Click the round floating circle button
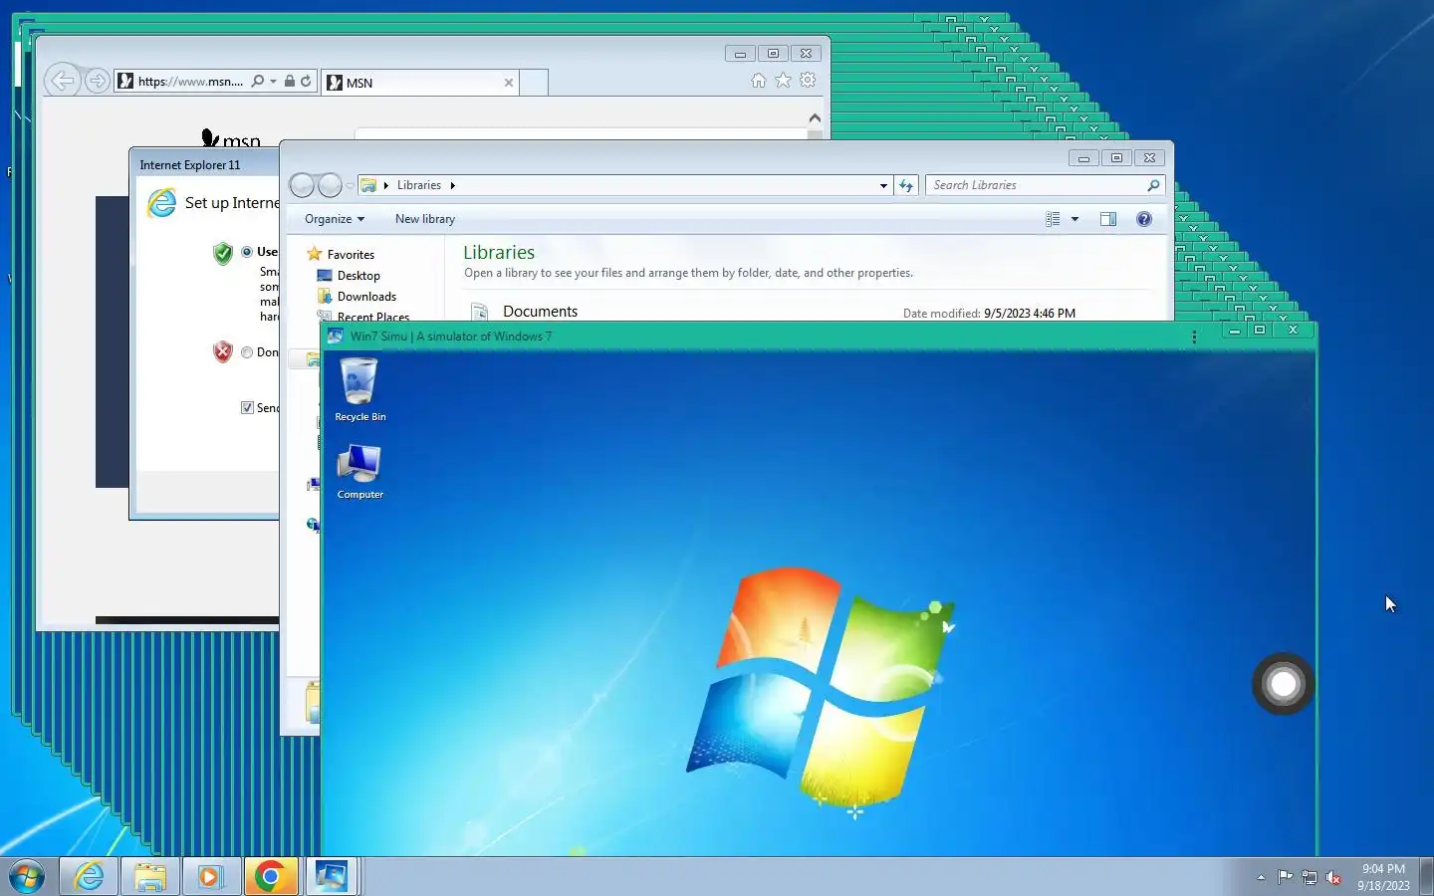The image size is (1434, 896). point(1284,684)
